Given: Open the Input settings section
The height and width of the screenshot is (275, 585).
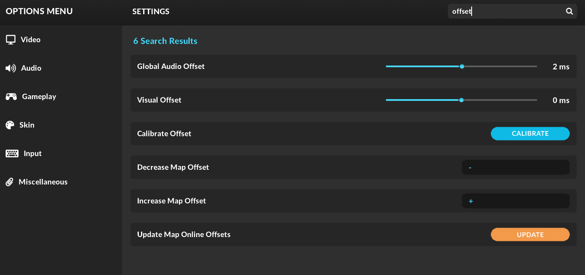Looking at the screenshot, I should coord(33,153).
